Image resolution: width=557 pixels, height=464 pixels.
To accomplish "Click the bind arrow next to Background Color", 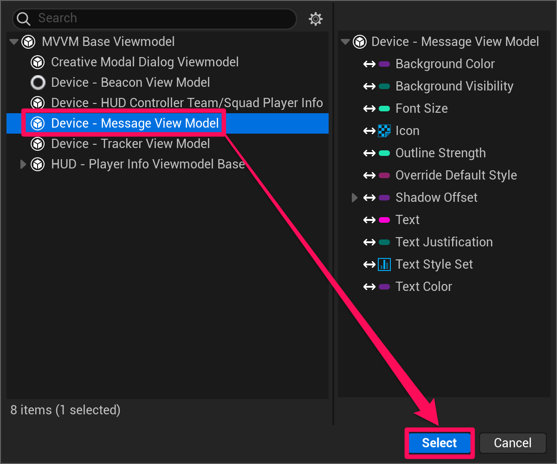I will tap(369, 64).
